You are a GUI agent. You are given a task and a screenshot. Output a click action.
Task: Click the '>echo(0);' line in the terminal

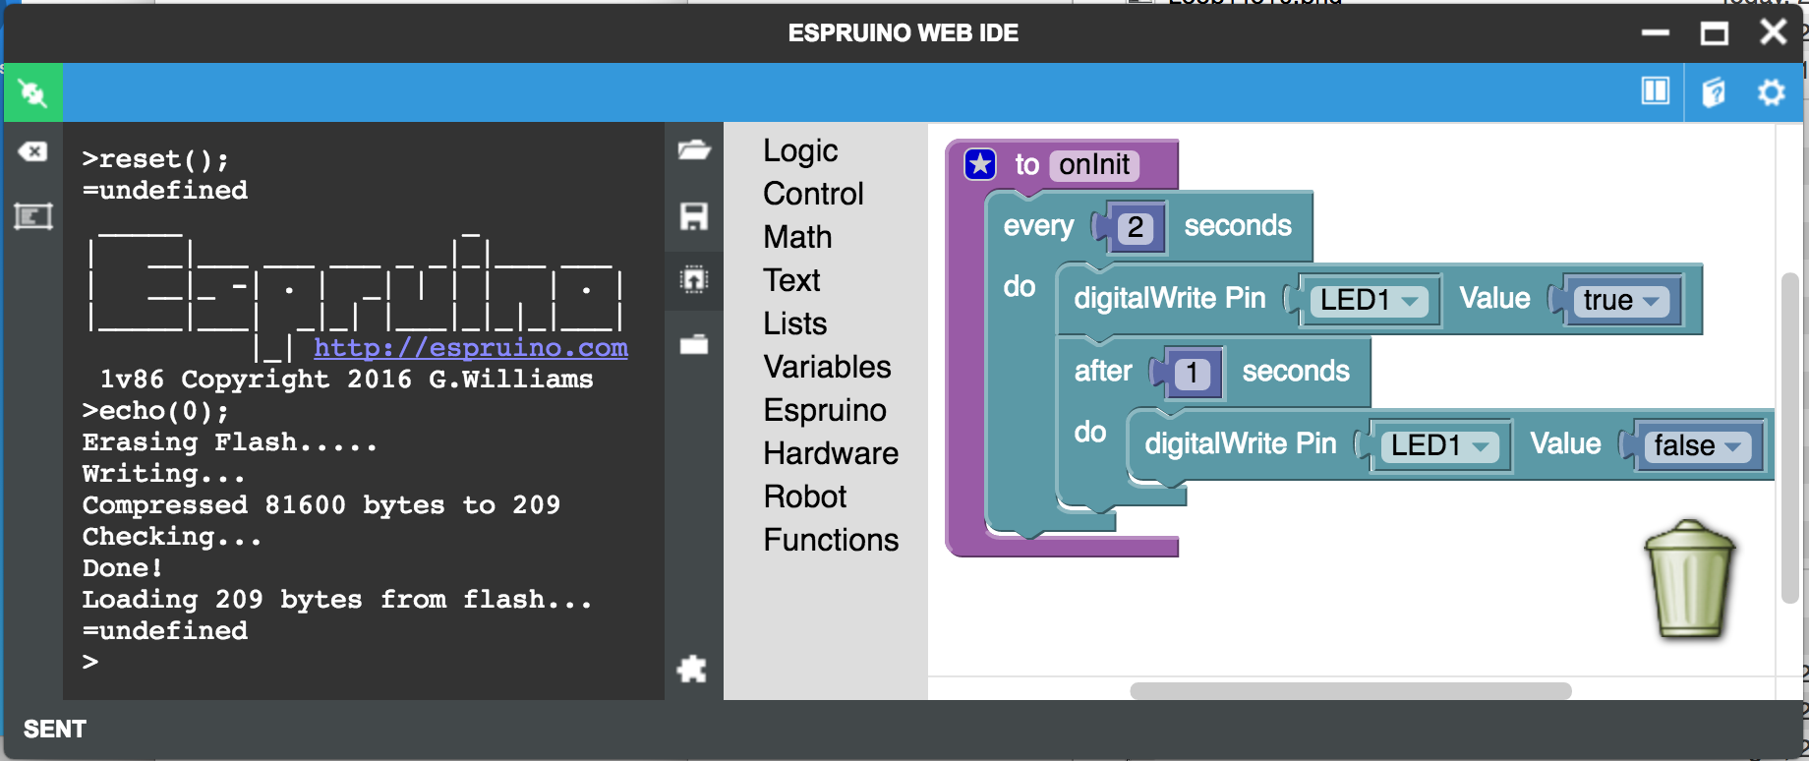pyautogui.click(x=155, y=410)
